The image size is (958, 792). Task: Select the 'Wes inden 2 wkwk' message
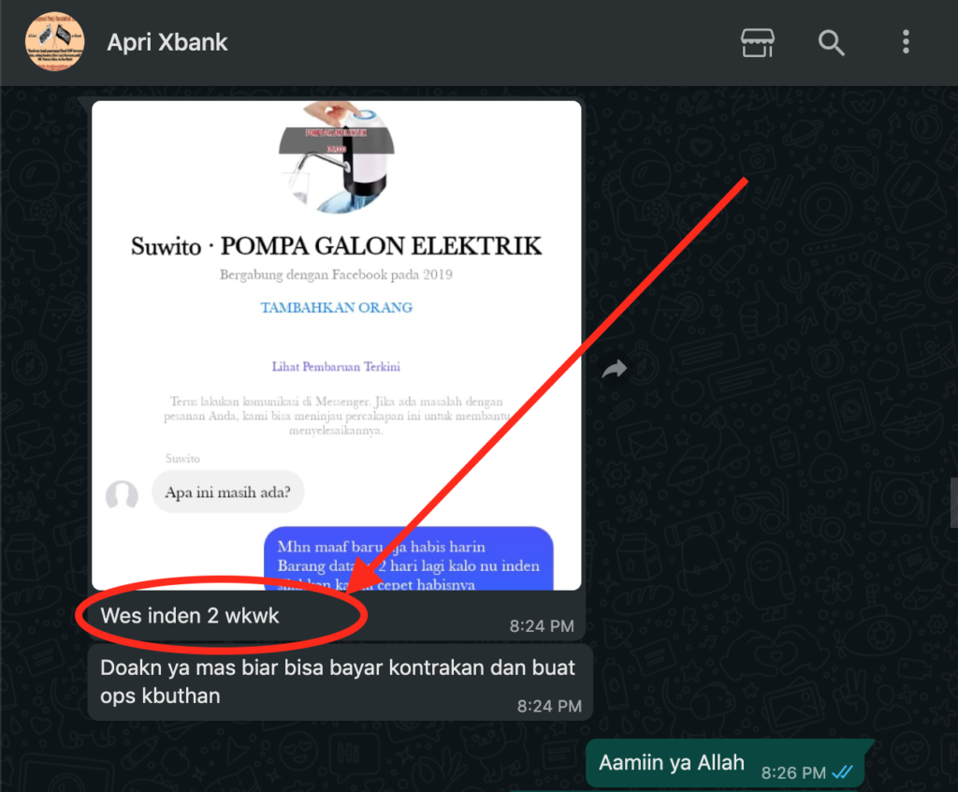[x=189, y=615]
